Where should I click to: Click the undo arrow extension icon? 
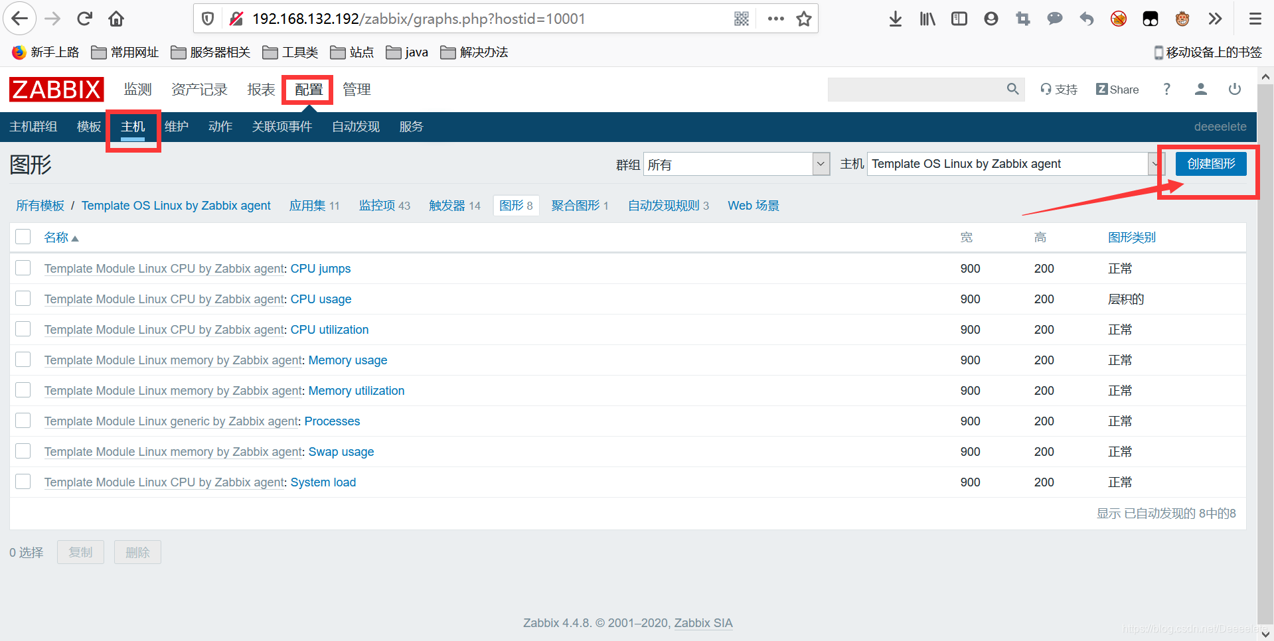pyautogui.click(x=1087, y=19)
